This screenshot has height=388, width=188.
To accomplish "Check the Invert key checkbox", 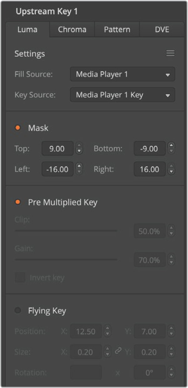I will [x=20, y=277].
